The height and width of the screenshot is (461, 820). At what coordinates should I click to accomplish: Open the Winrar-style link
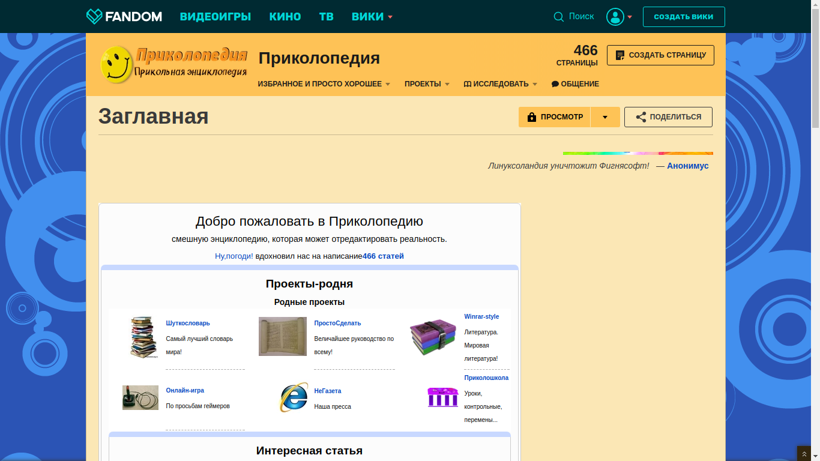click(x=481, y=316)
